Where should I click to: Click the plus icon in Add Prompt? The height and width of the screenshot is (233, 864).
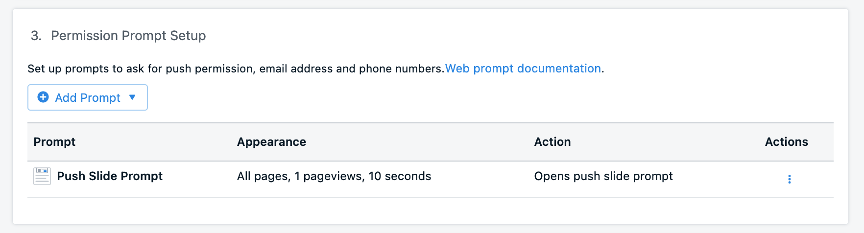click(43, 97)
